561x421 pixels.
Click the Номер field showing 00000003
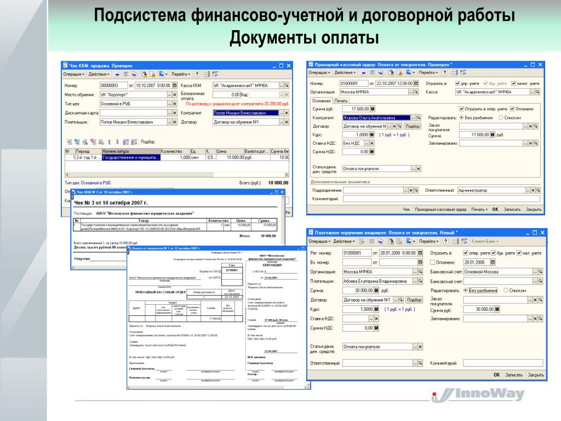[113, 86]
